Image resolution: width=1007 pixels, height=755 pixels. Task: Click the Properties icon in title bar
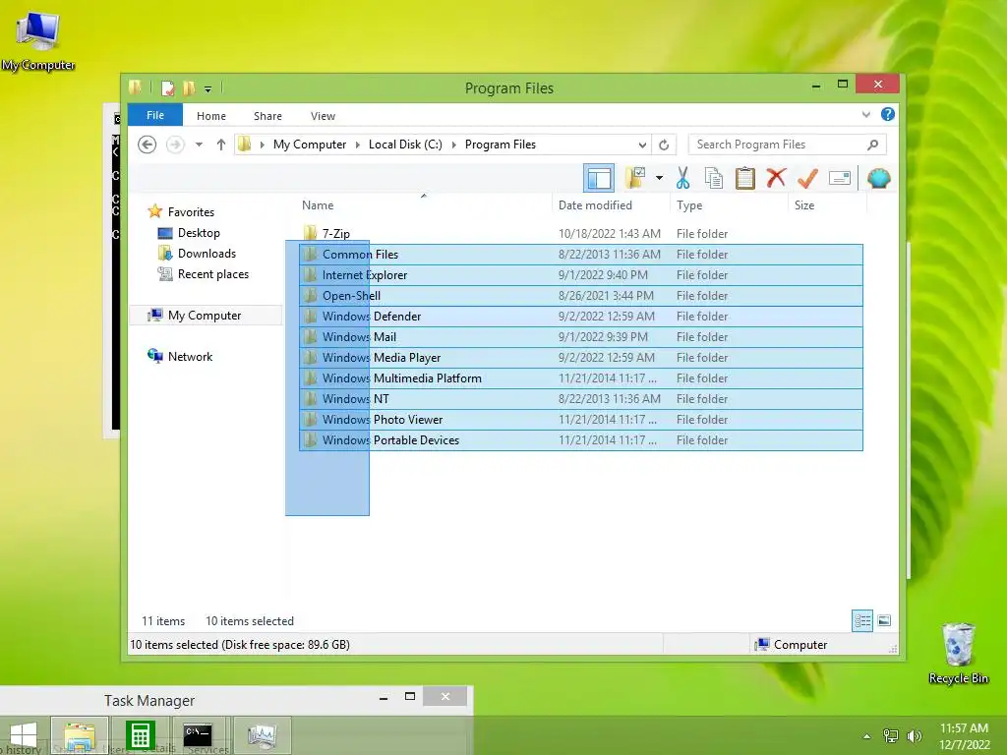coord(168,87)
